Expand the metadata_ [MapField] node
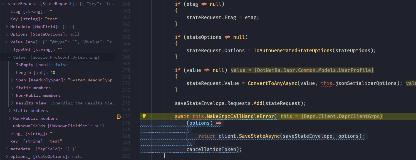Viewport: 416px width, 160px height. point(7,149)
